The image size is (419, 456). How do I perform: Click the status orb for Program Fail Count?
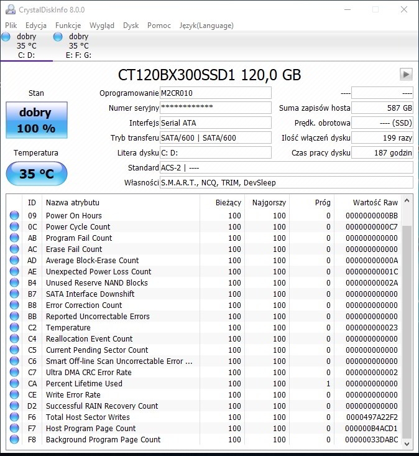(x=14, y=238)
